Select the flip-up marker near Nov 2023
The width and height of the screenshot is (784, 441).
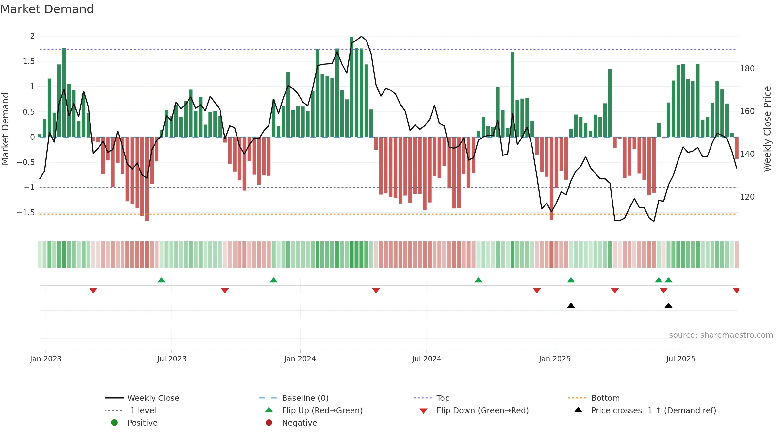(274, 280)
